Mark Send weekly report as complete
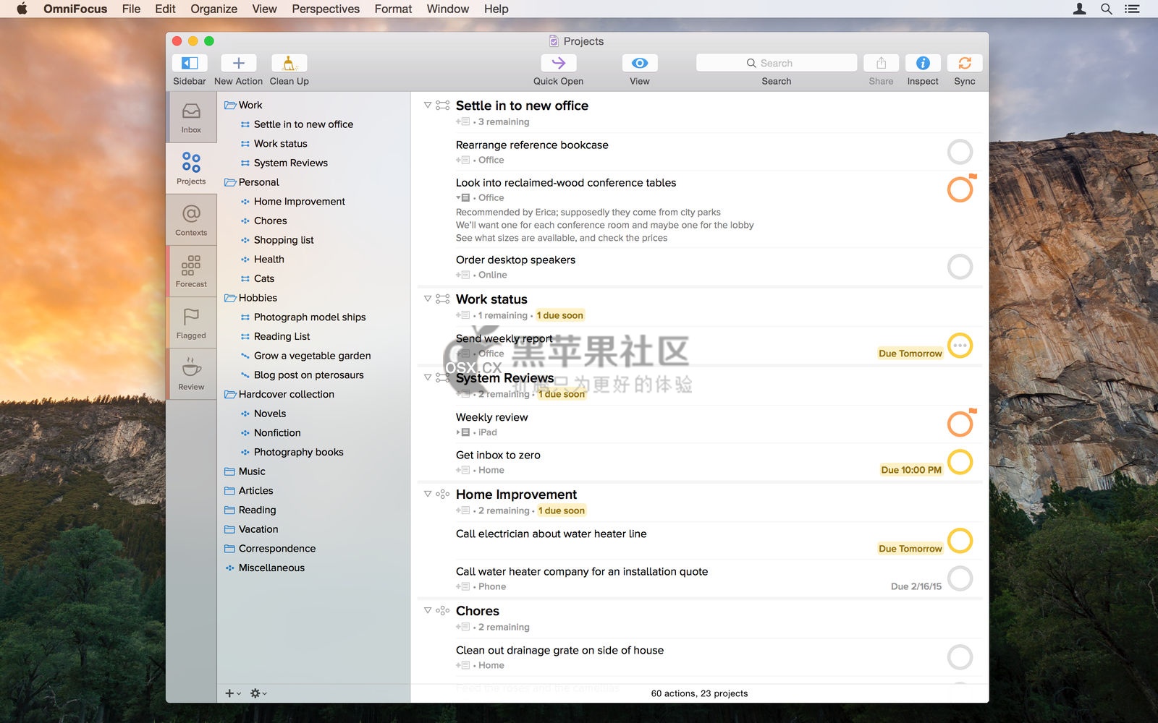Screen dimensions: 1158x723 [x=960, y=346]
